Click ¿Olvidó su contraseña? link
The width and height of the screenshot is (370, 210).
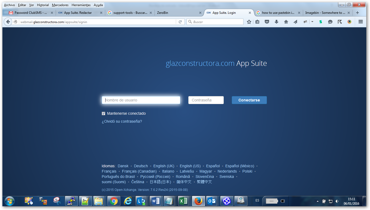pyautogui.click(x=122, y=121)
